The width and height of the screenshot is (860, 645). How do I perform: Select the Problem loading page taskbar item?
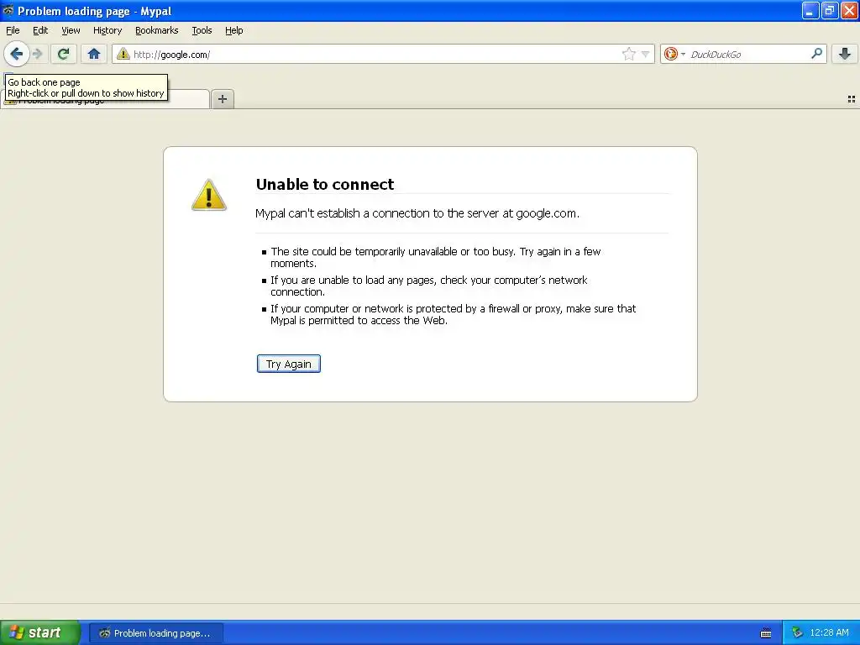(155, 633)
